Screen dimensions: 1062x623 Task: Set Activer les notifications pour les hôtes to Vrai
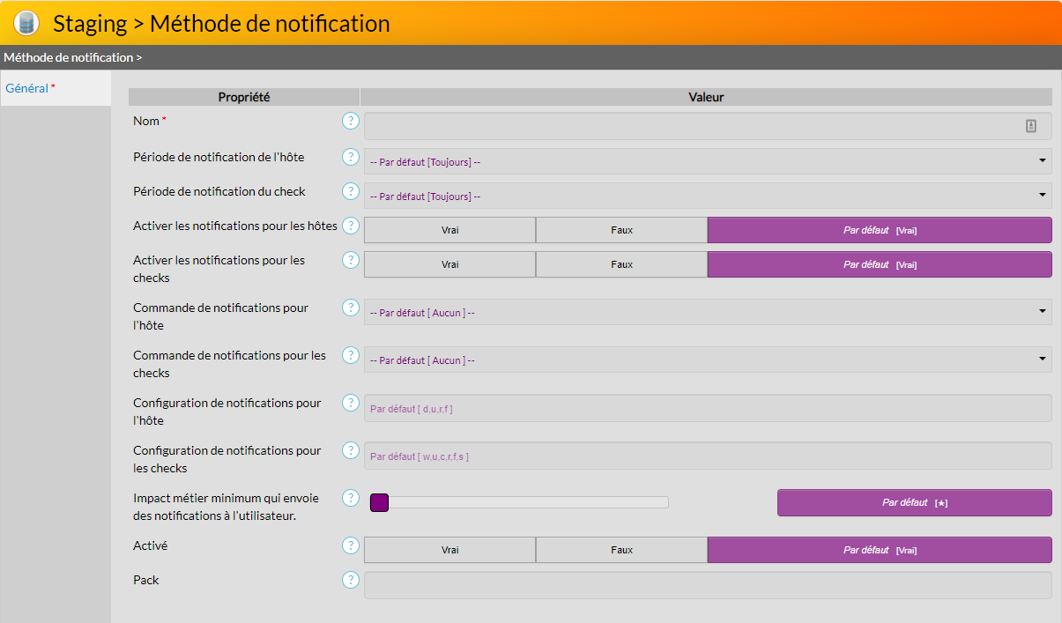[449, 230]
